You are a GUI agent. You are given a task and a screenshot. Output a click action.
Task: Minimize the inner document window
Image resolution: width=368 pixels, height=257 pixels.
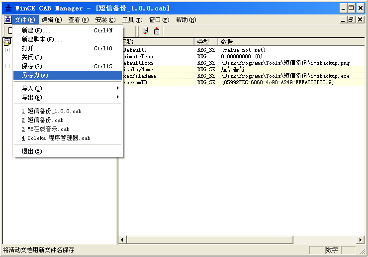(343, 20)
